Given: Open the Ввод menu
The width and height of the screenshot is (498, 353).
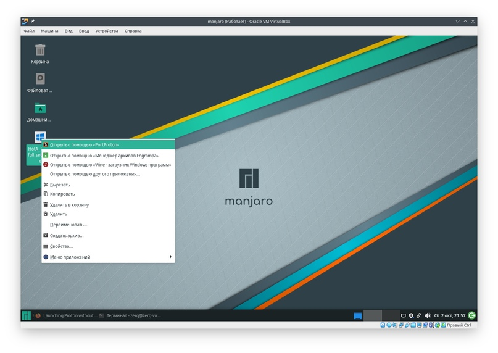Looking at the screenshot, I should pos(84,31).
